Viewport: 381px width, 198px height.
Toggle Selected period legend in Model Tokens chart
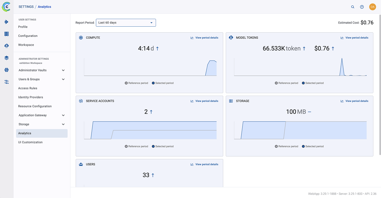click(x=313, y=83)
